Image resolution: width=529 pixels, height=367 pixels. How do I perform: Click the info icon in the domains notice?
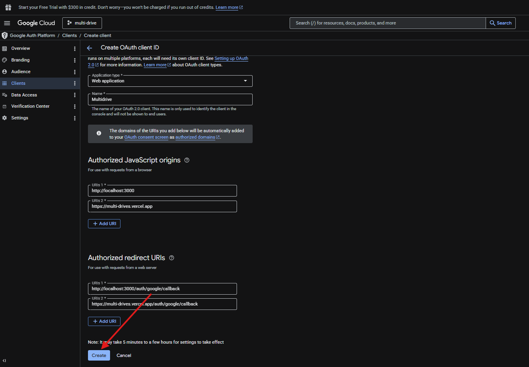click(99, 133)
